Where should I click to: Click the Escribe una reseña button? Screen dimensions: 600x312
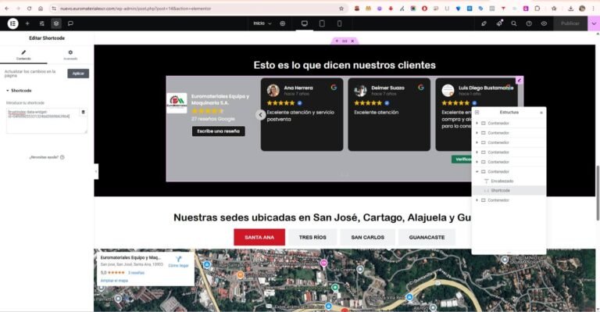coord(219,131)
